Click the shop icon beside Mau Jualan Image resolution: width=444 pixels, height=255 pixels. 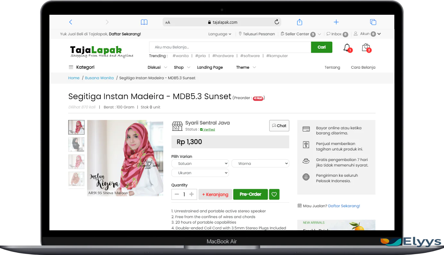click(x=300, y=206)
